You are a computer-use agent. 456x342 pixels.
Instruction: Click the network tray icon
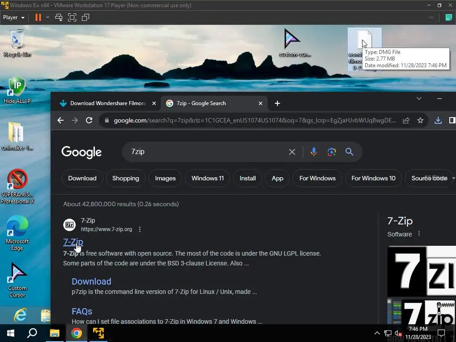(x=388, y=333)
